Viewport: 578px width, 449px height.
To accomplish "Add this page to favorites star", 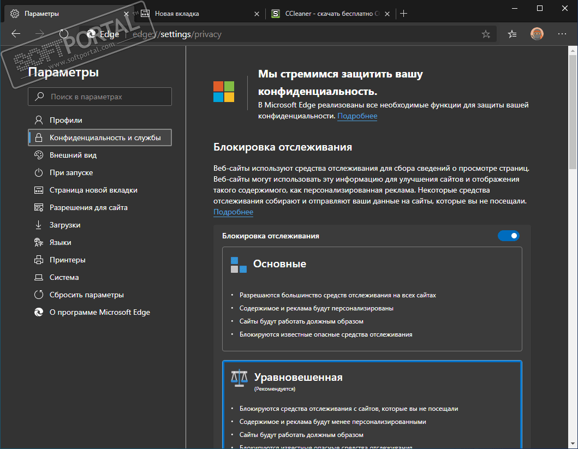I will (x=486, y=34).
